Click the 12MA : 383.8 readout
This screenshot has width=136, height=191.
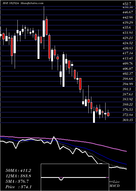pyautogui.click(x=18, y=176)
